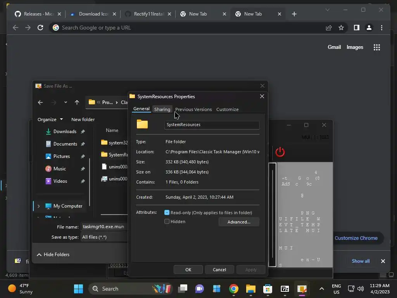397x298 pixels.
Task: Show hidden system tray icons
Action: click(x=321, y=289)
